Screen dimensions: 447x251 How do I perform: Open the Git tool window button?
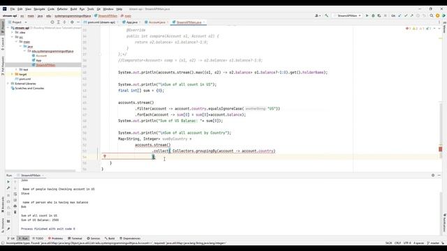point(11,238)
